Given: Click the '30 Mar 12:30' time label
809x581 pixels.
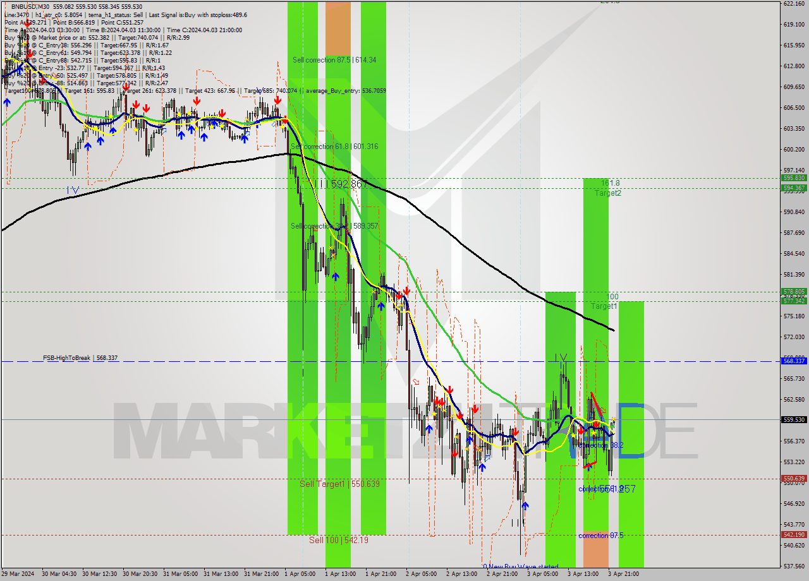Looking at the screenshot, I should pyautogui.click(x=99, y=574).
